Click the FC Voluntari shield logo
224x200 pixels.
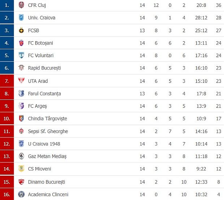[x=21, y=55]
